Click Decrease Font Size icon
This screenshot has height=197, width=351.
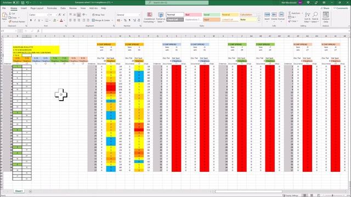(64, 15)
